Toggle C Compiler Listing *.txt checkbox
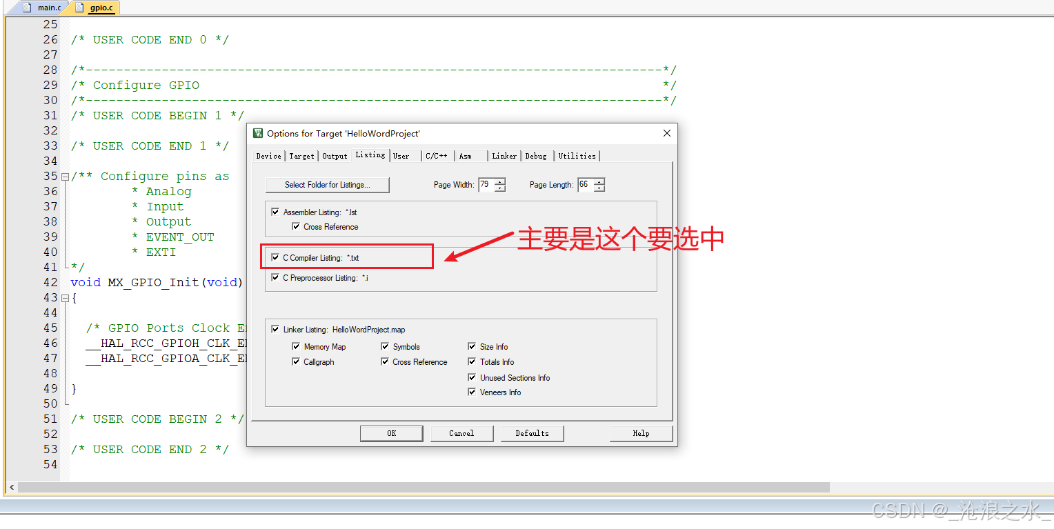Image resolution: width=1054 pixels, height=529 pixels. [276, 258]
